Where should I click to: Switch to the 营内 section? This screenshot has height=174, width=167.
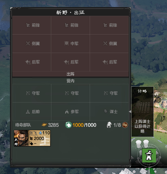click(x=71, y=81)
